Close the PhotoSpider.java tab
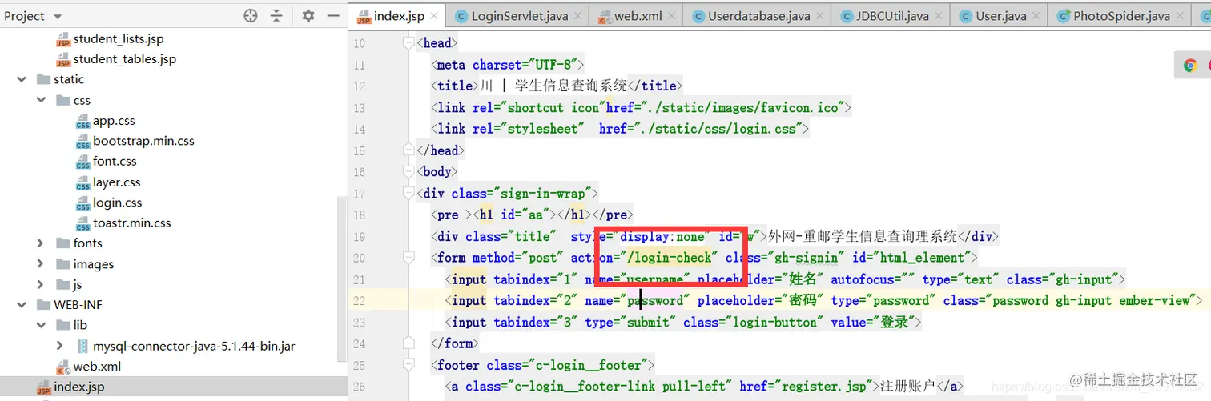This screenshot has height=401, width=1211. coord(1181,16)
